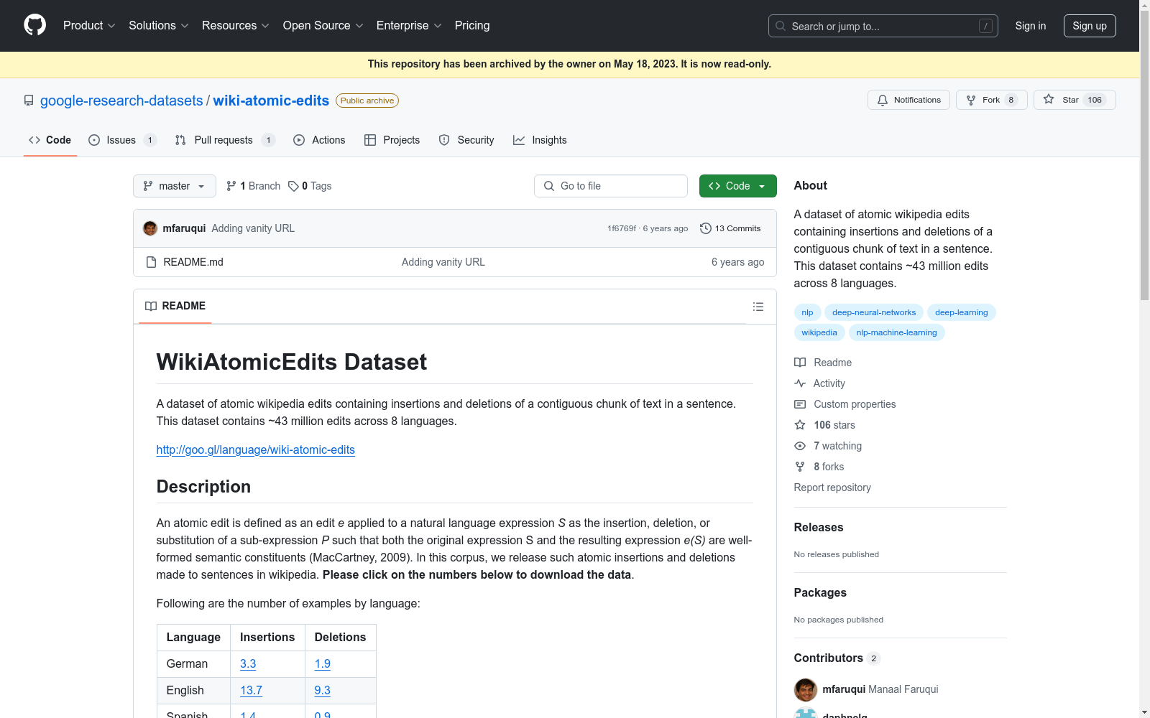The image size is (1150, 718).
Task: Click the goo.gl wiki-atomic-edits URL
Action: pyautogui.click(x=256, y=449)
